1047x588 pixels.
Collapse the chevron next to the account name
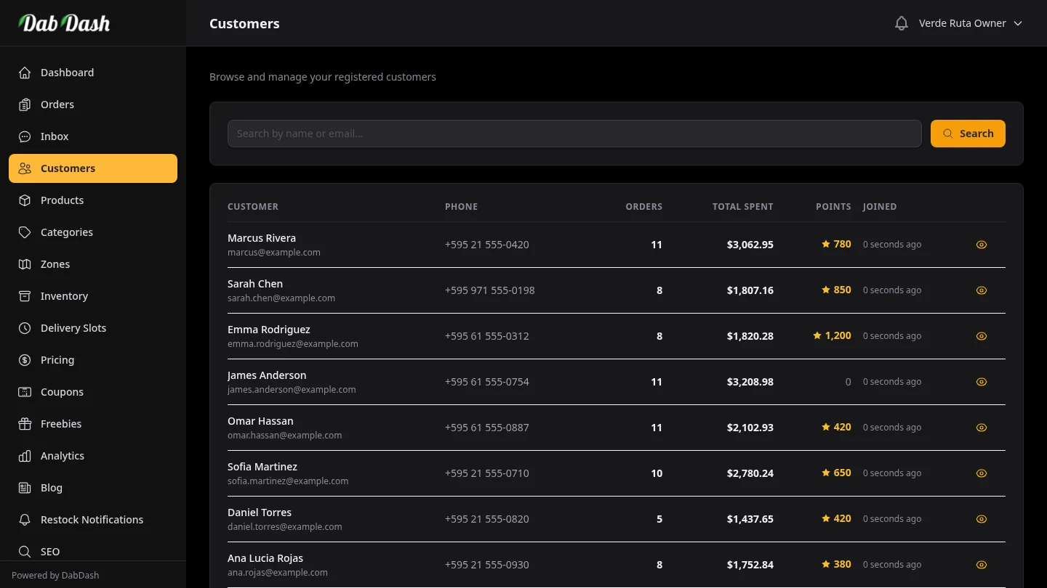(x=1018, y=23)
